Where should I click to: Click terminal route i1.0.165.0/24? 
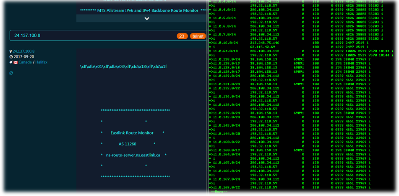click(x=226, y=163)
